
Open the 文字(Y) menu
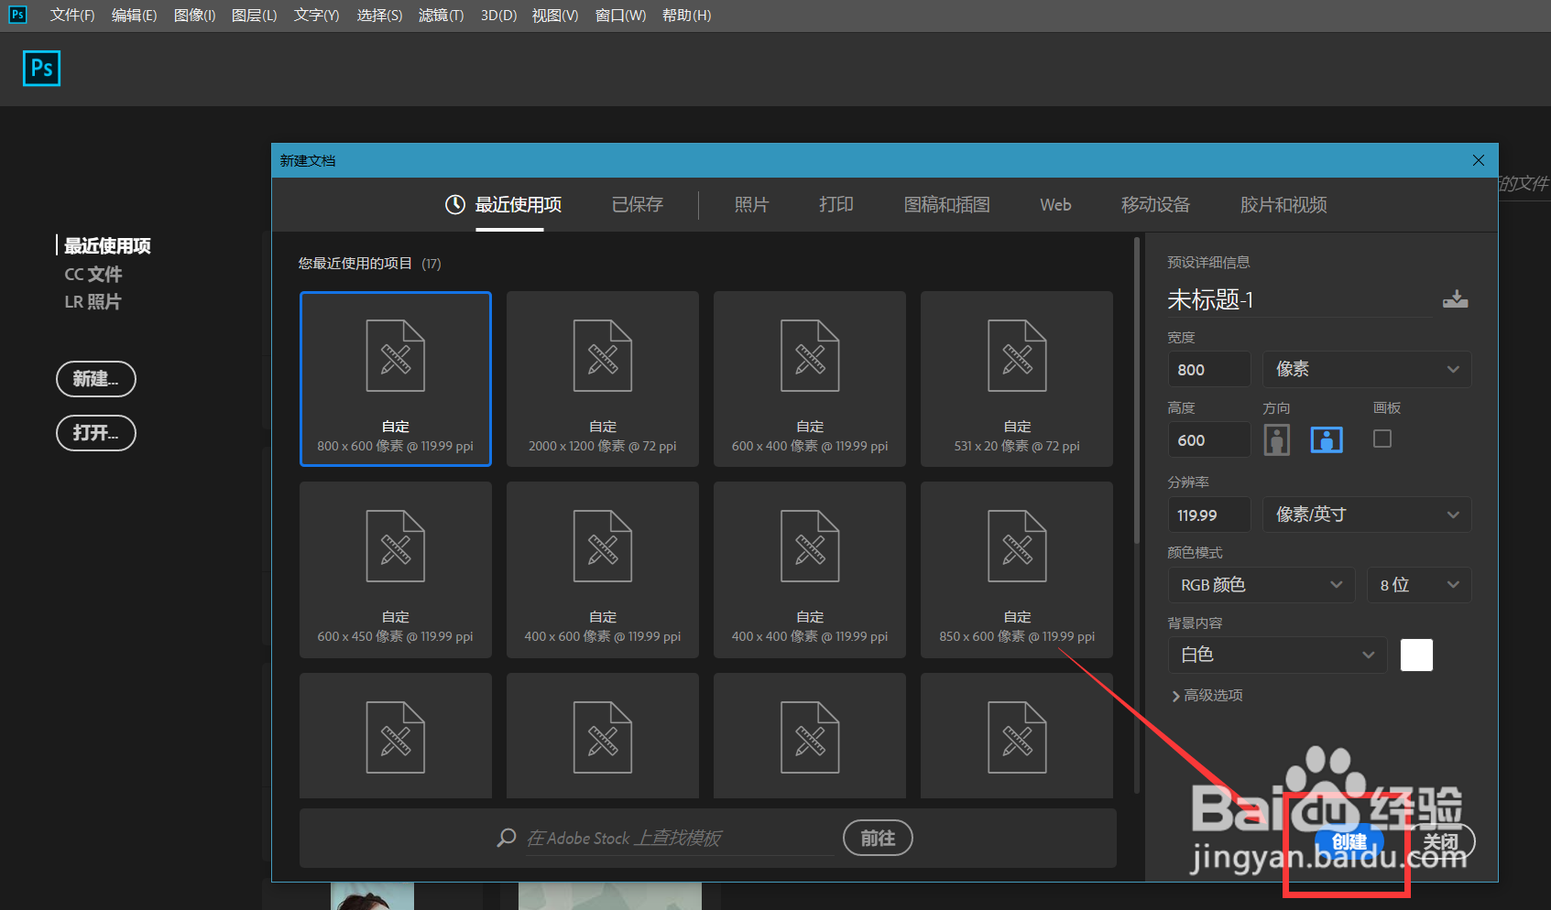point(316,16)
